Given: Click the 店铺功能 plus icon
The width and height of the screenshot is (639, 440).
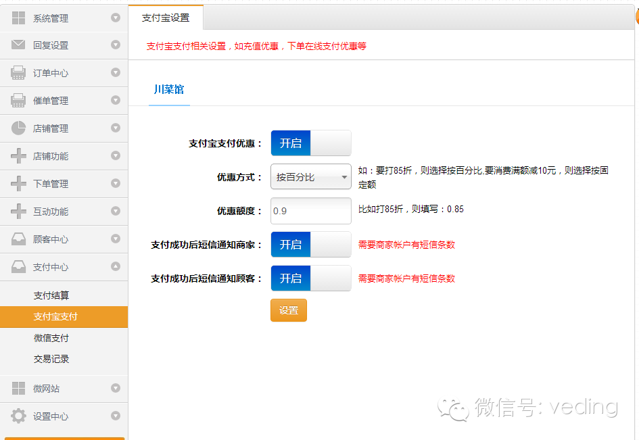Looking at the screenshot, I should point(18,155).
